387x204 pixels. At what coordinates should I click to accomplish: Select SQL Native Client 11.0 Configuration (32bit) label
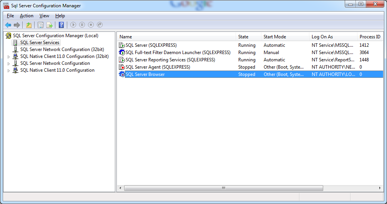65,56
